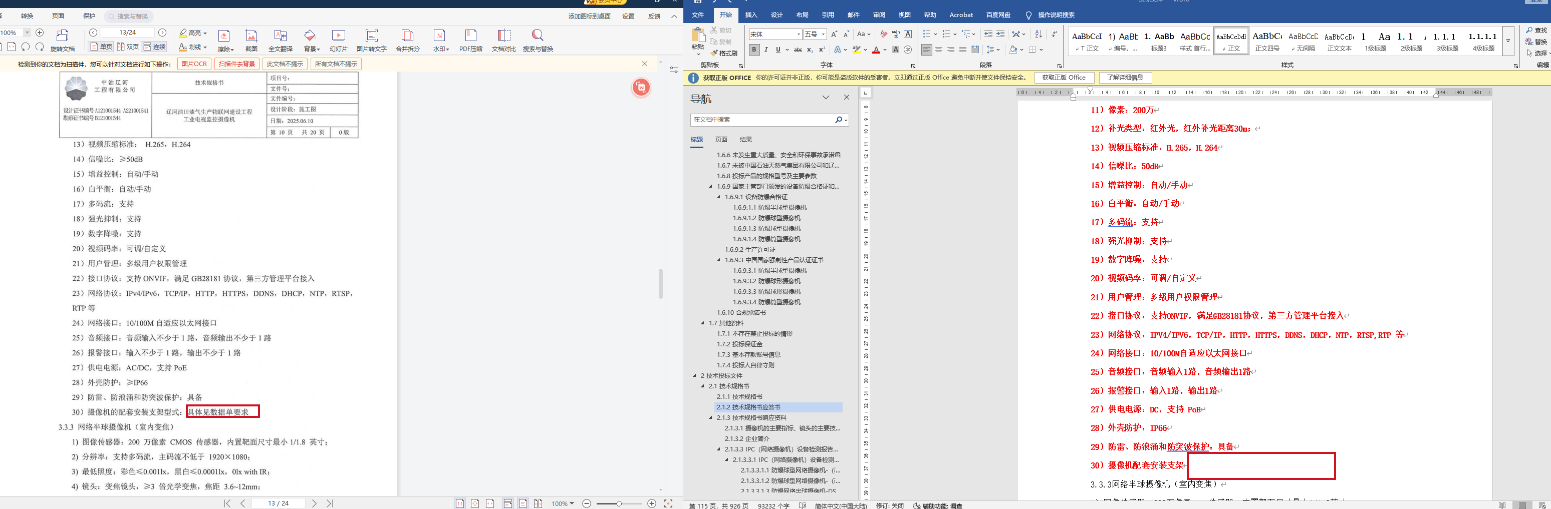Image resolution: width=1551 pixels, height=509 pixels.
Task: Toggle Bold formatting in Word
Action: pos(754,50)
